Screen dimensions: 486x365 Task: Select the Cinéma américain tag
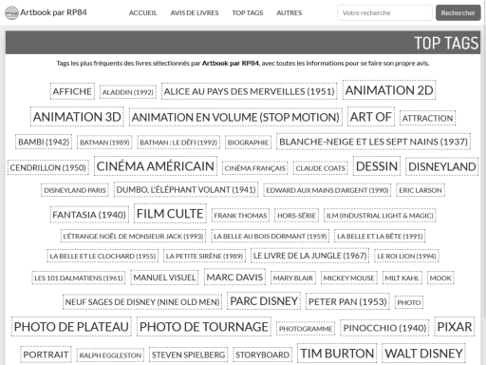156,166
